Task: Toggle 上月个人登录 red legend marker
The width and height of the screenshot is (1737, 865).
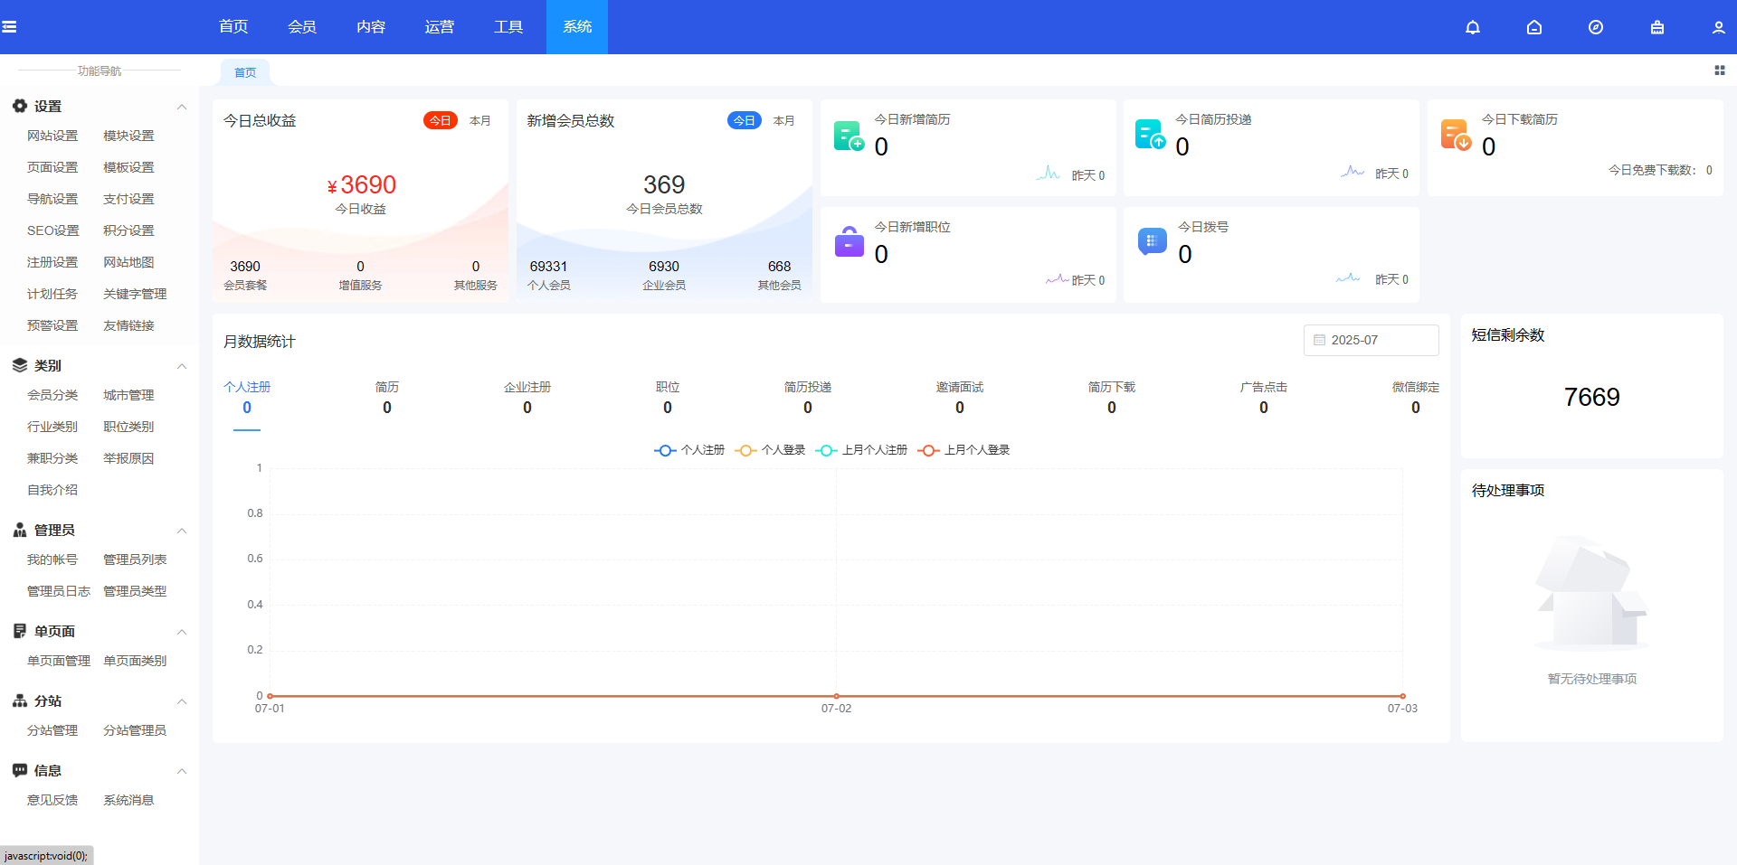Action: coord(928,450)
